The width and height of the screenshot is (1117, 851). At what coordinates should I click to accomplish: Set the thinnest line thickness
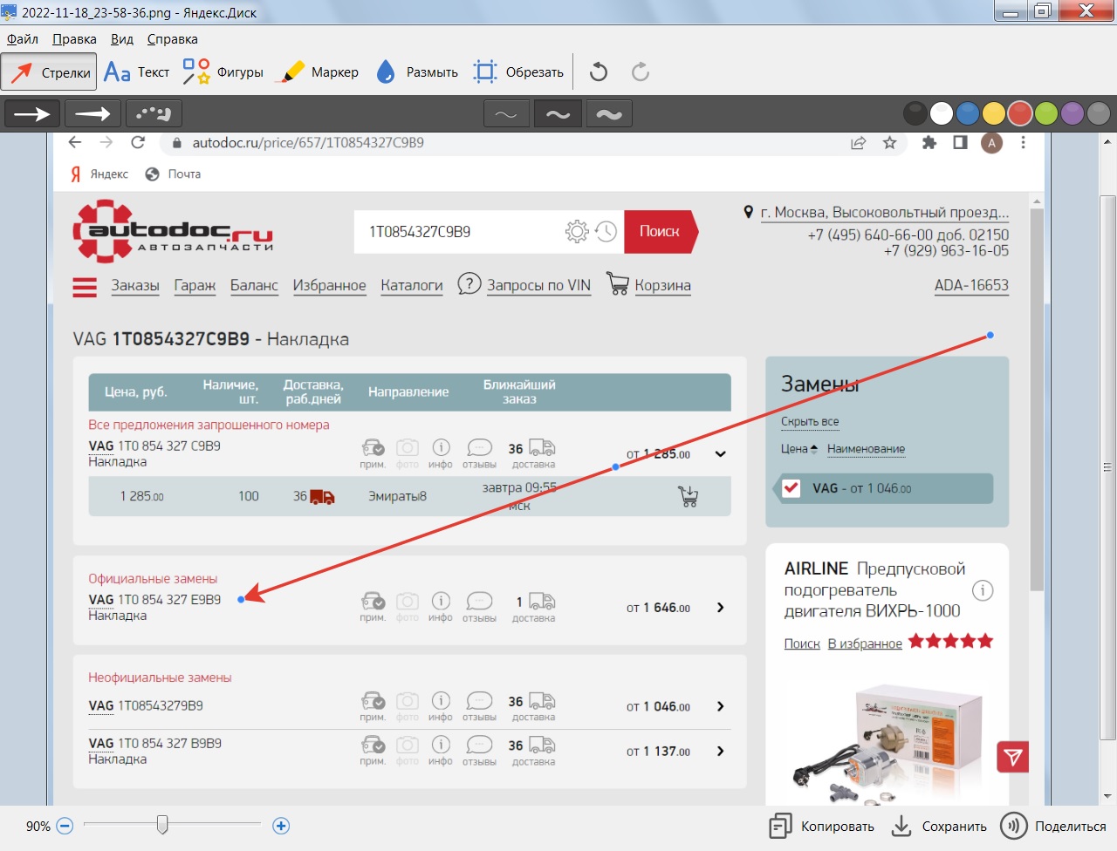click(x=506, y=114)
